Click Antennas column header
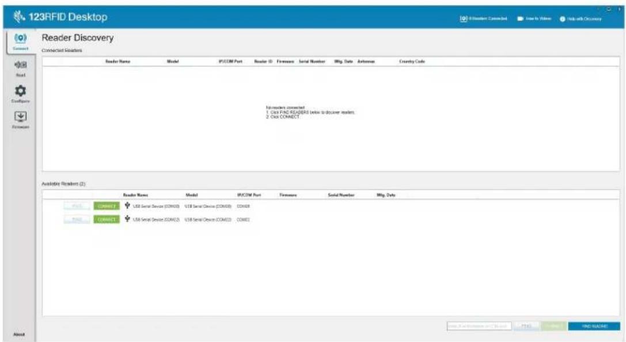Viewport: 626px width, 342px height. pos(366,62)
